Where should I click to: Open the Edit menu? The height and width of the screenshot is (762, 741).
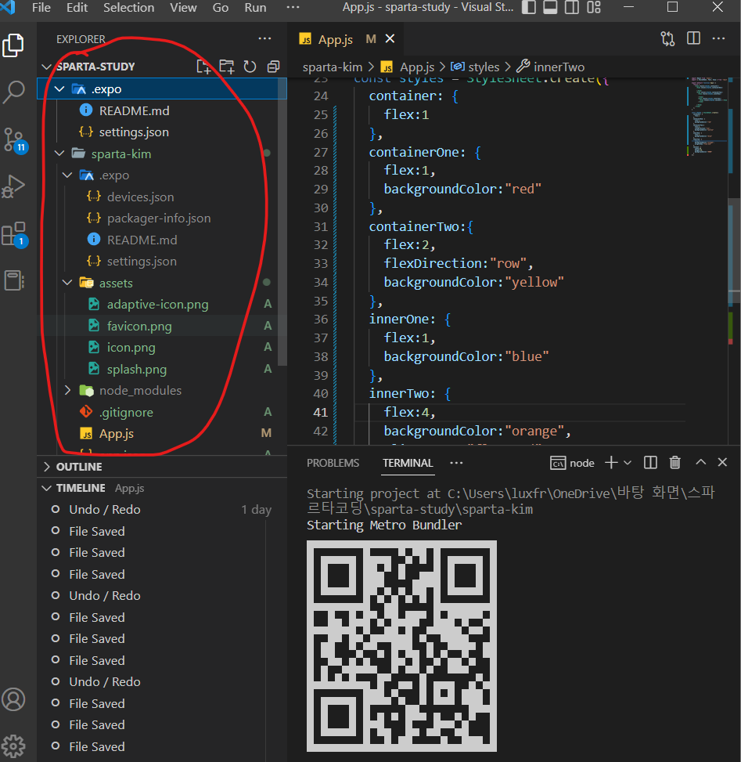(x=77, y=8)
